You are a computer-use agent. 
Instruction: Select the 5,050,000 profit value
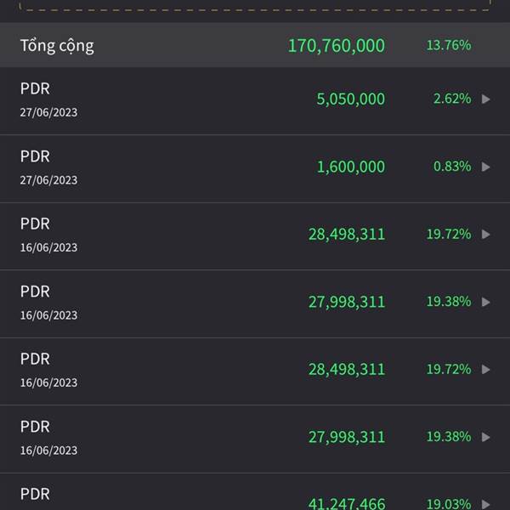pos(350,99)
